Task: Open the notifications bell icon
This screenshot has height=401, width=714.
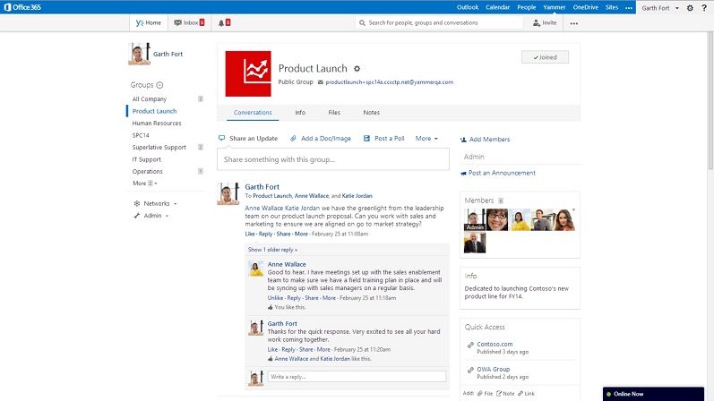Action: click(221, 22)
